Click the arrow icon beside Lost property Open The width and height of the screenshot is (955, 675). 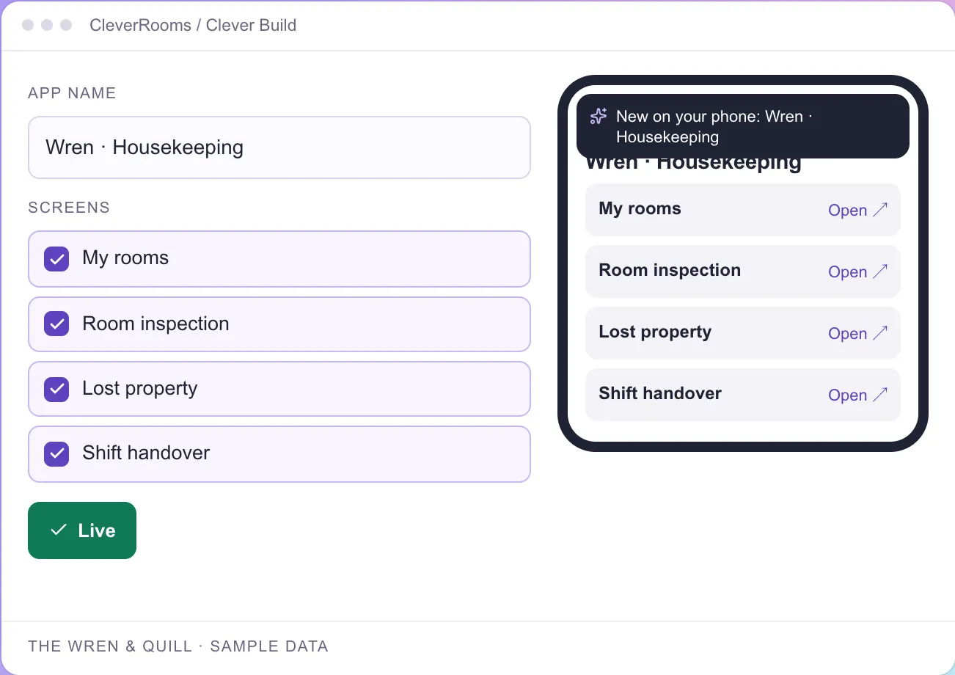tap(880, 333)
